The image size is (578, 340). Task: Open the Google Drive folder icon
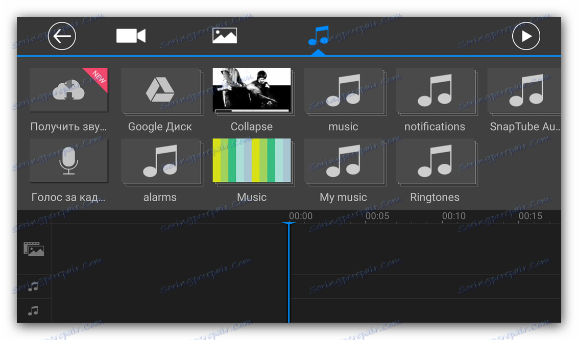[x=160, y=89]
